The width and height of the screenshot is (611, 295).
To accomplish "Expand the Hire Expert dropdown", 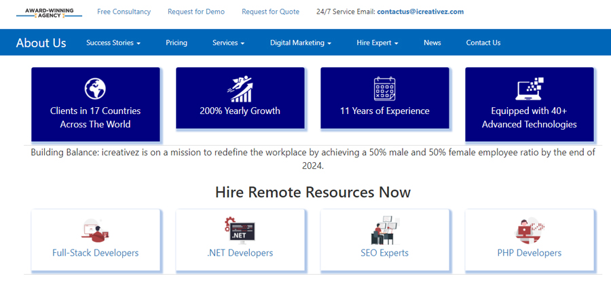I will click(x=377, y=43).
